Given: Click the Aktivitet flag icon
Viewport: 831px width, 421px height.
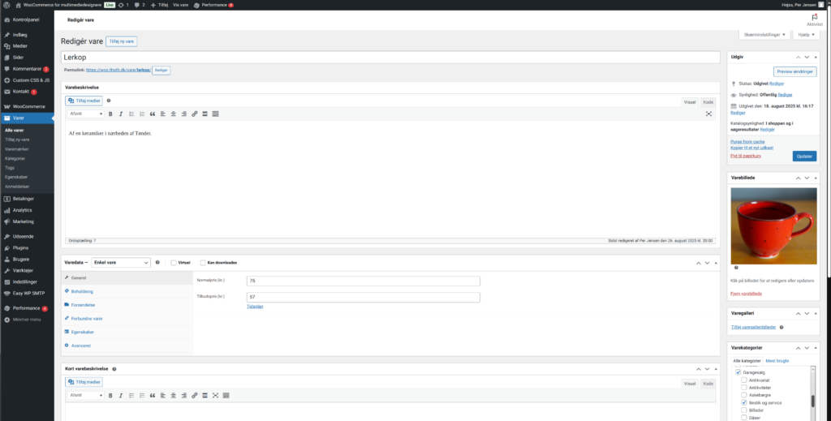Looking at the screenshot, I should (814, 17).
